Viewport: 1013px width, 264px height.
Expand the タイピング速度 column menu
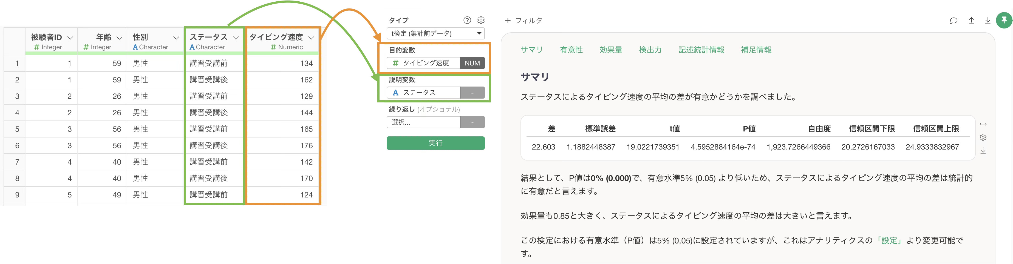pos(311,38)
